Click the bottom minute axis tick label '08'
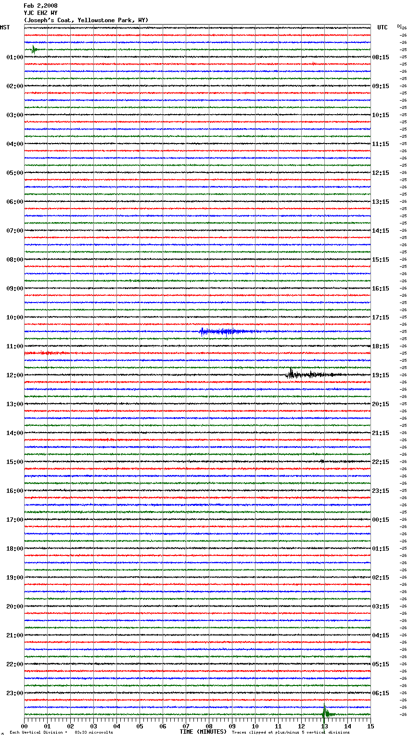 (x=209, y=726)
